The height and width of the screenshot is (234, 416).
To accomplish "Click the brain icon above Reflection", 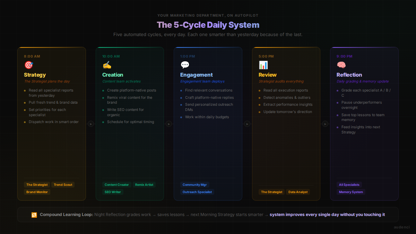I will (x=341, y=65).
